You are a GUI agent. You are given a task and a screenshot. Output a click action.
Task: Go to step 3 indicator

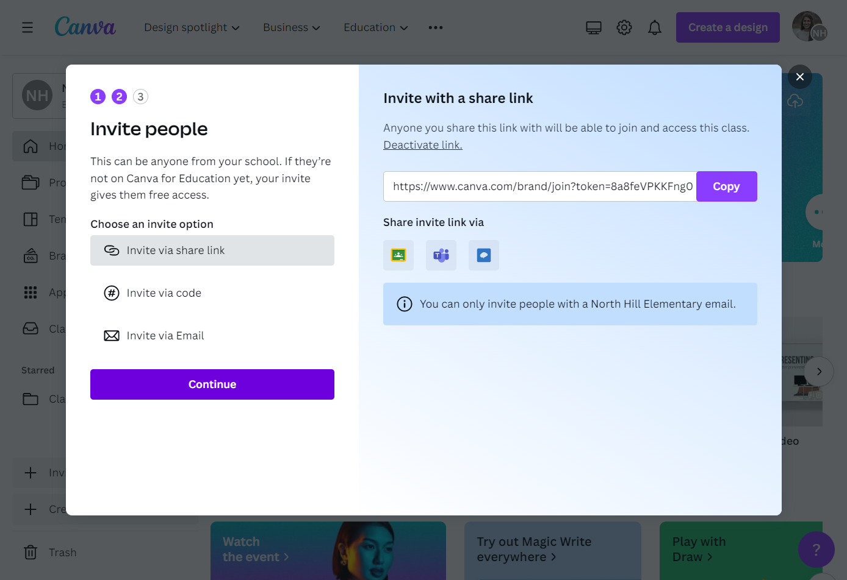pyautogui.click(x=141, y=96)
